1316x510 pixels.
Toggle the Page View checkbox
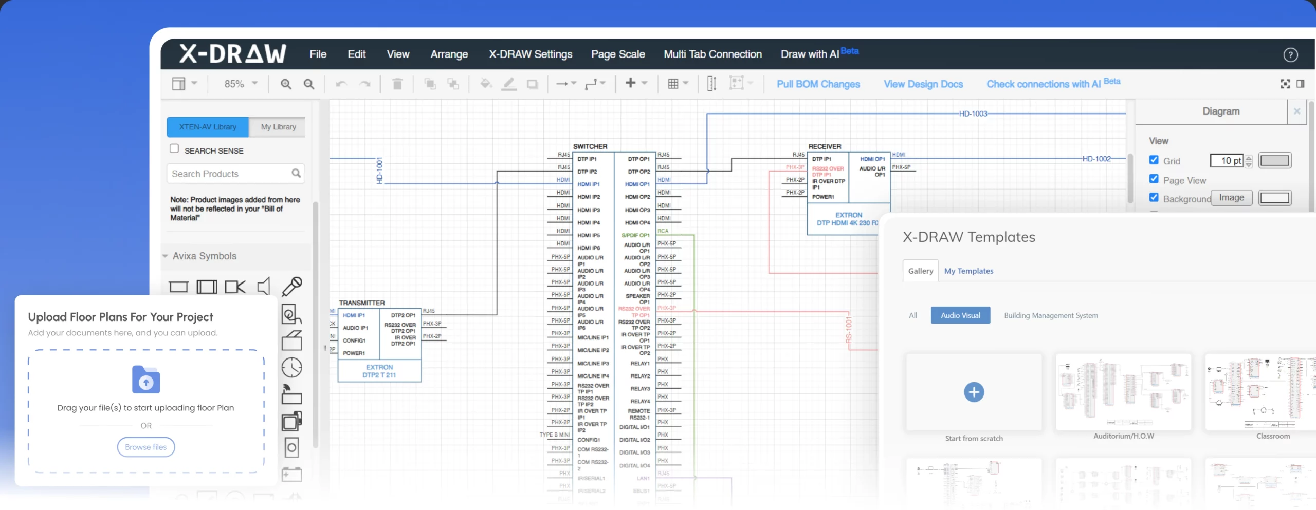(x=1154, y=179)
